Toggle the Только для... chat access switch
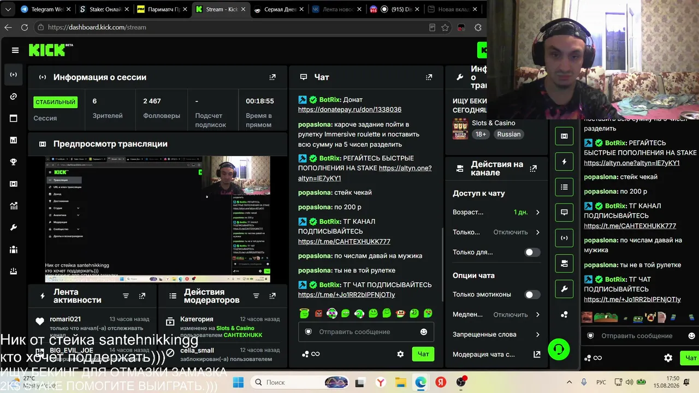The image size is (699, 393). pos(532,252)
